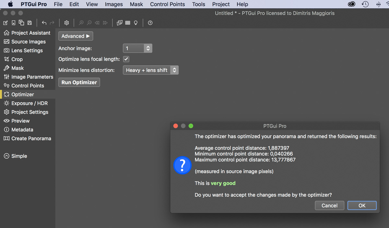The image size is (389, 228).
Task: Cancel the optimizer results dialog
Action: (x=329, y=206)
